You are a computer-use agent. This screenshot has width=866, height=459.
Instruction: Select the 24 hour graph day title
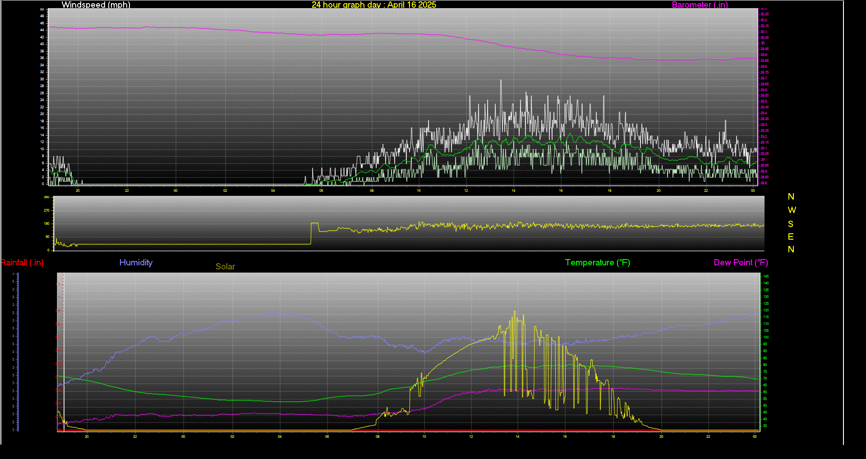click(373, 5)
